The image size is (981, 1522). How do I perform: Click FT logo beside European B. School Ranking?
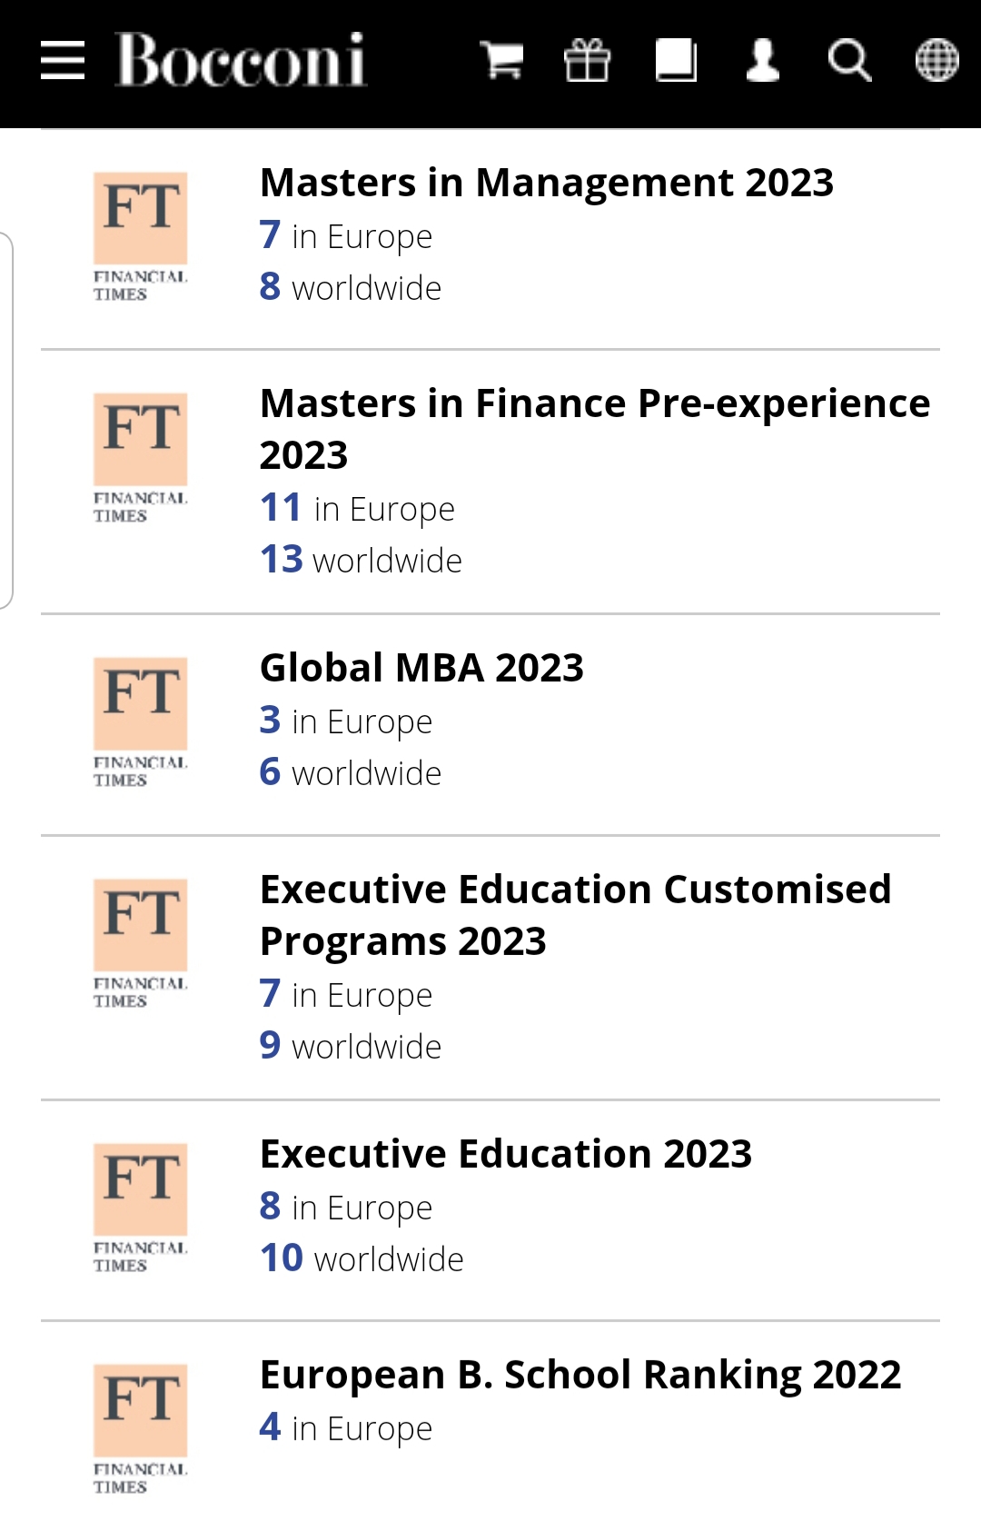point(141,1427)
